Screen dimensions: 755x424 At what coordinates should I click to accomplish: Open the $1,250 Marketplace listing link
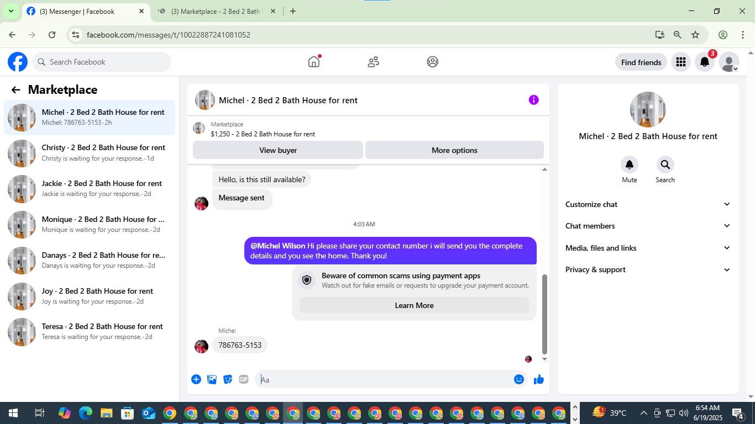pyautogui.click(x=263, y=134)
